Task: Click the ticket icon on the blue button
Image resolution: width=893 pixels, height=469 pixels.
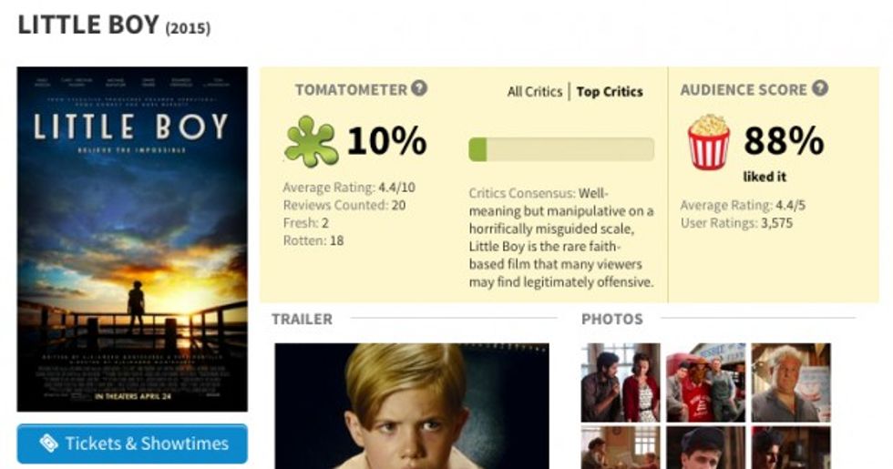Action: 49,444
